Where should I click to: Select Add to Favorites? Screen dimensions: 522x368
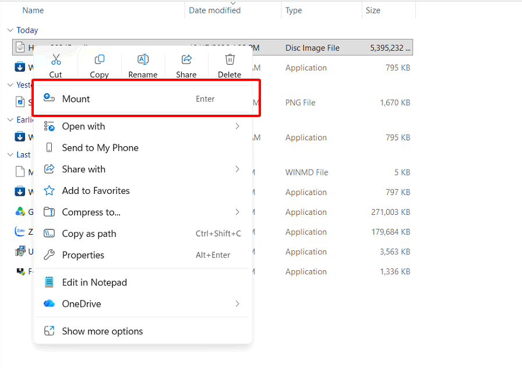tap(143, 190)
